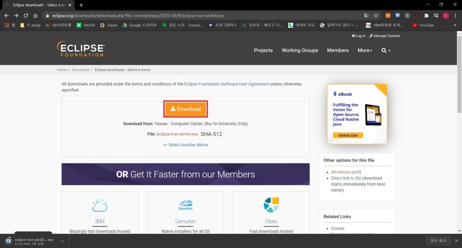Close the Eclipse downloads tab
462x248 pixels.
70,5
